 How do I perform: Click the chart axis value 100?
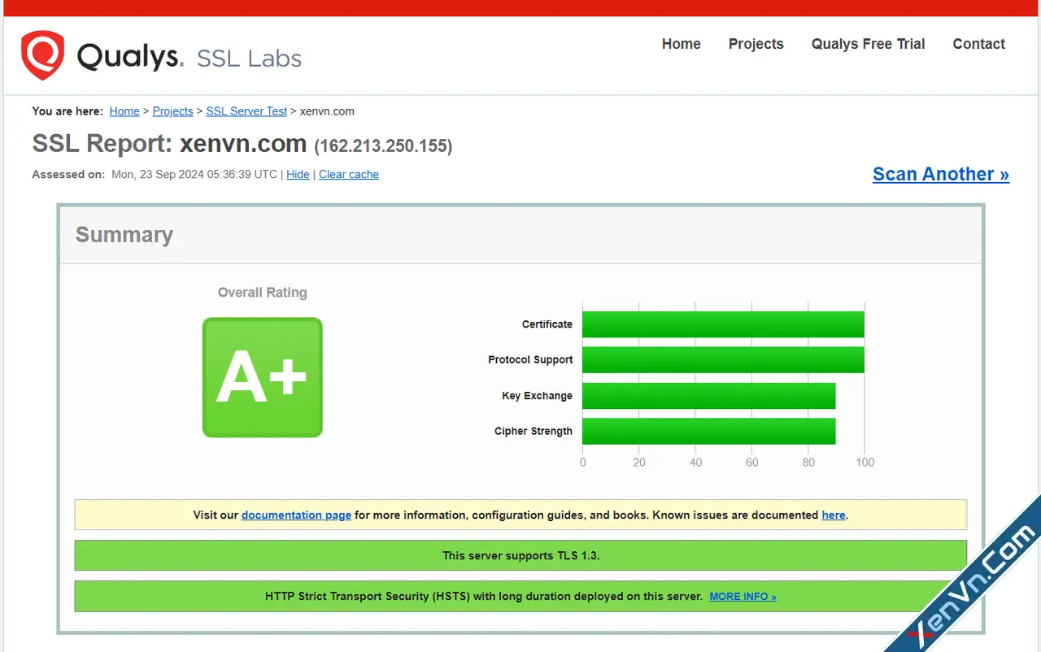click(x=865, y=462)
